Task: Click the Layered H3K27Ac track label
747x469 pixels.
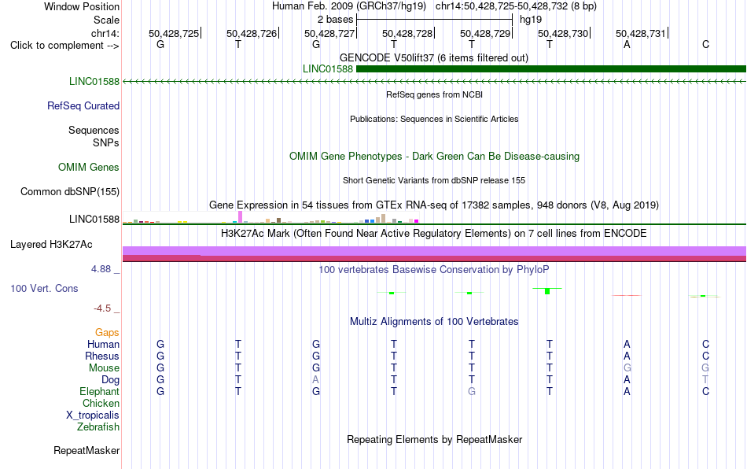Action: pyautogui.click(x=51, y=245)
